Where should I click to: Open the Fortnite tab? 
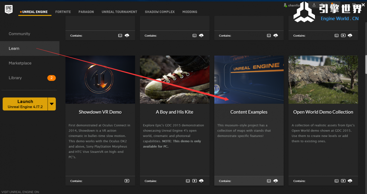63,12
